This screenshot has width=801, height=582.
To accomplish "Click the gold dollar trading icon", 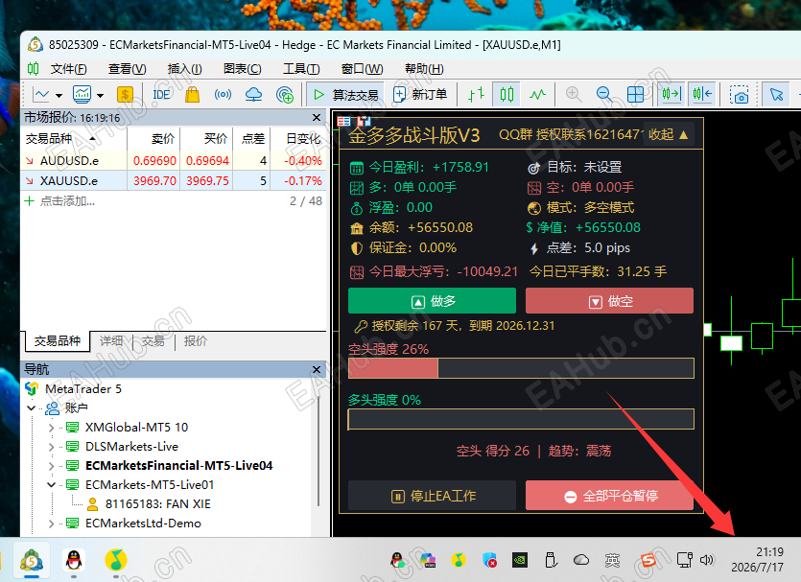I will click(125, 95).
